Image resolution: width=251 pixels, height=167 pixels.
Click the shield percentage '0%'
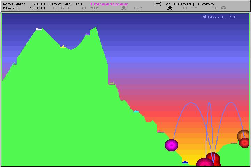pos(138,8)
